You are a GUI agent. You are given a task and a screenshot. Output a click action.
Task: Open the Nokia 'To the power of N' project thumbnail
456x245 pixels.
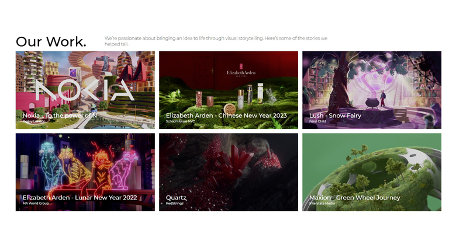(x=85, y=90)
